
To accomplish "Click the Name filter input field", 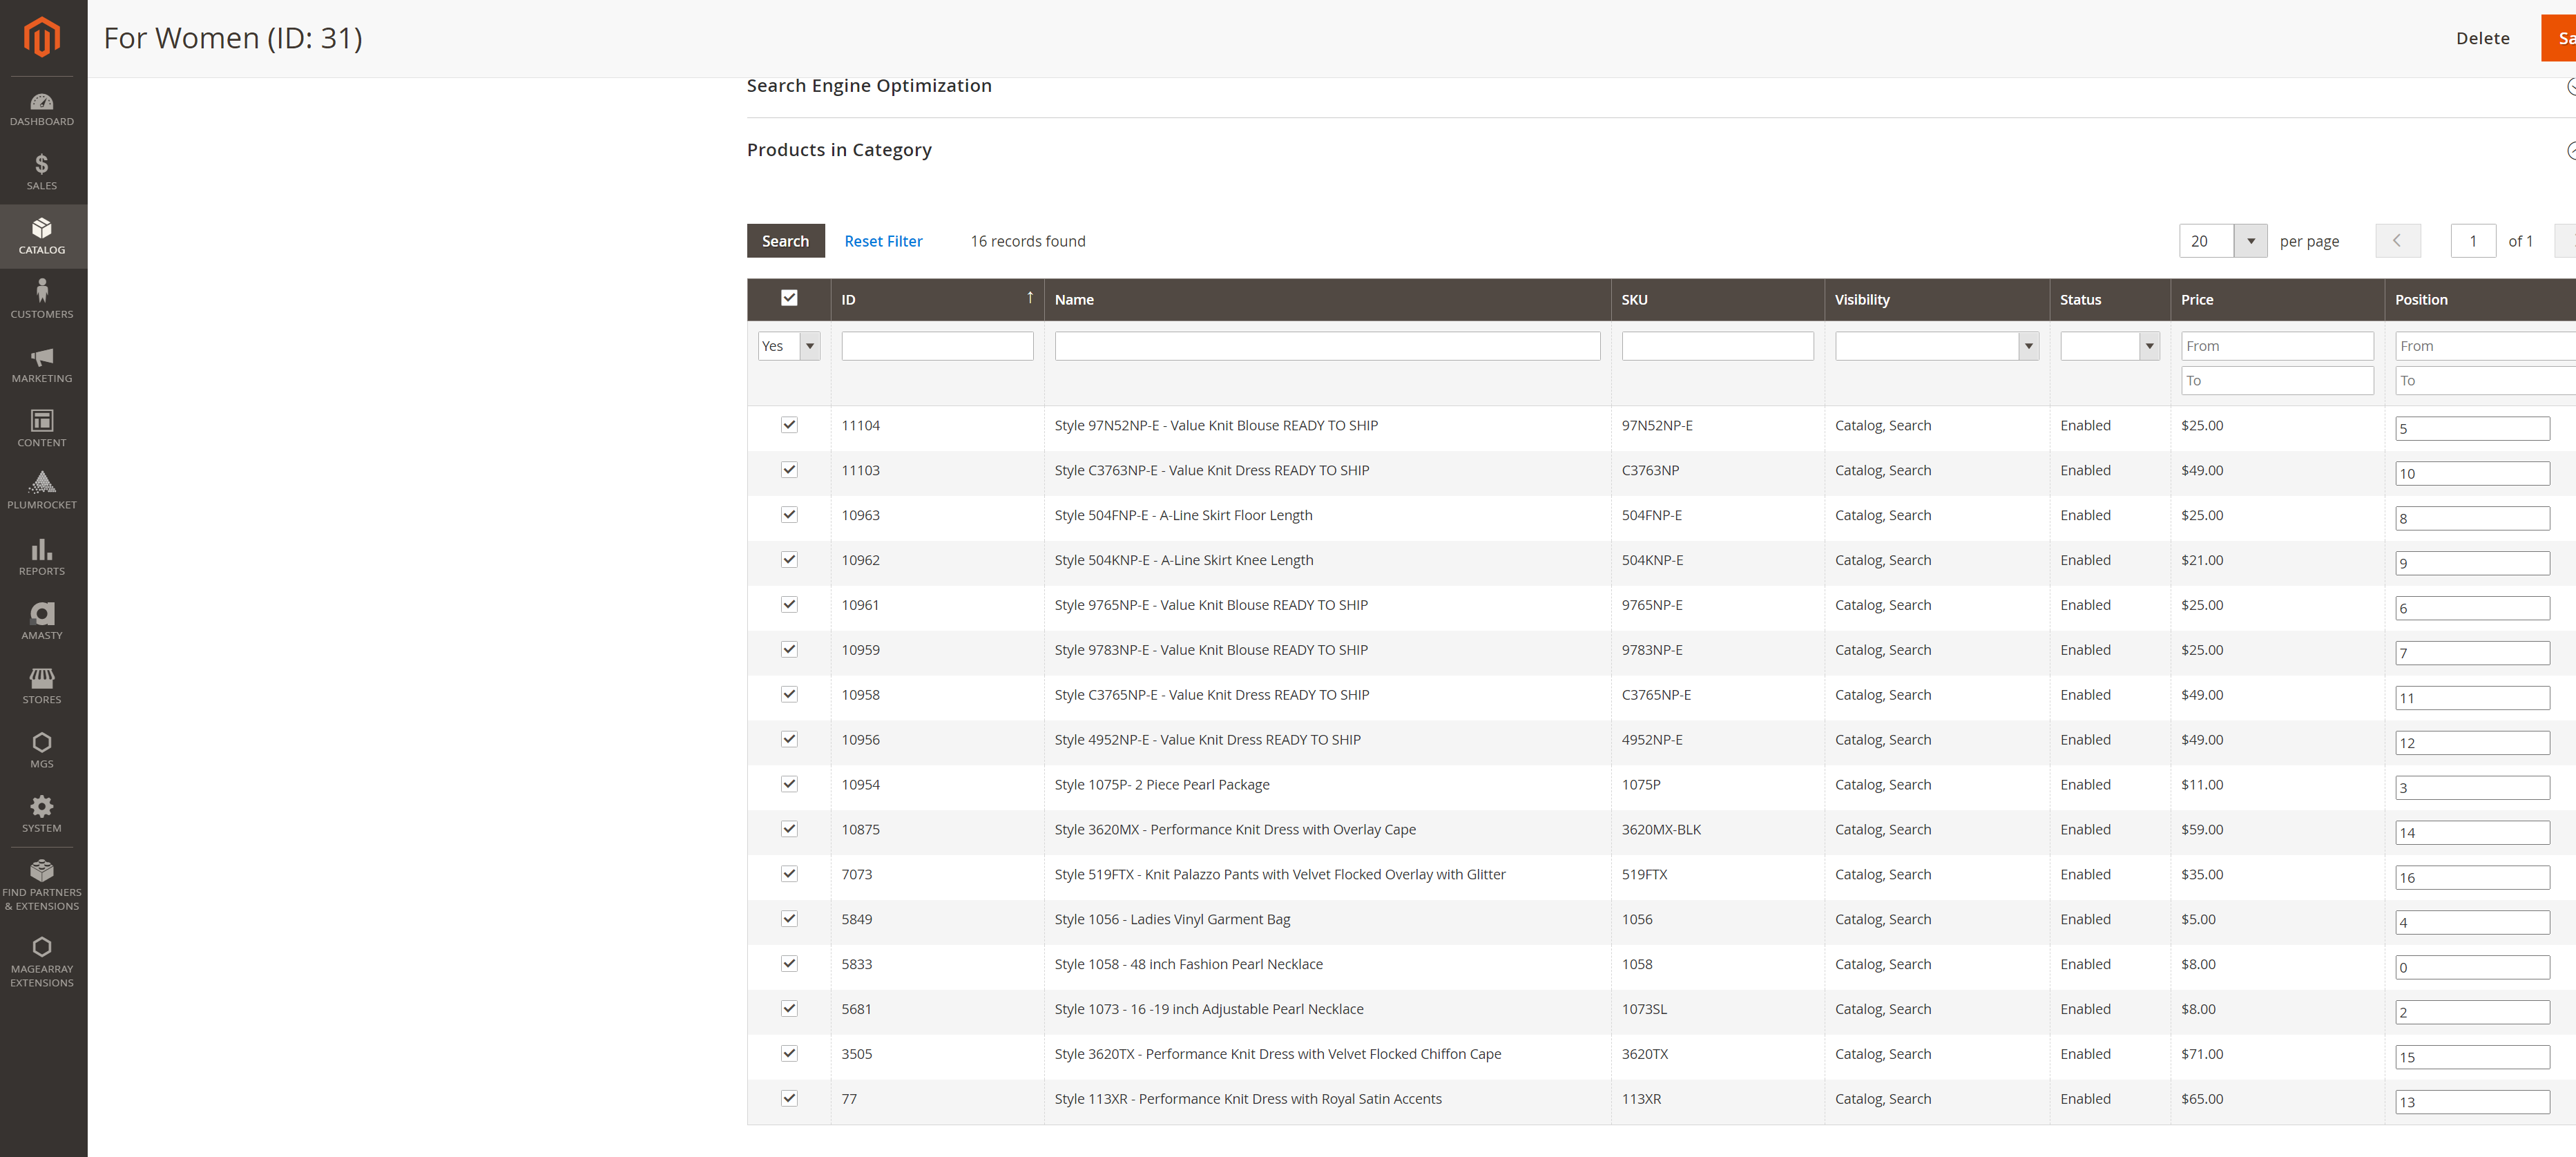I will (x=1326, y=346).
